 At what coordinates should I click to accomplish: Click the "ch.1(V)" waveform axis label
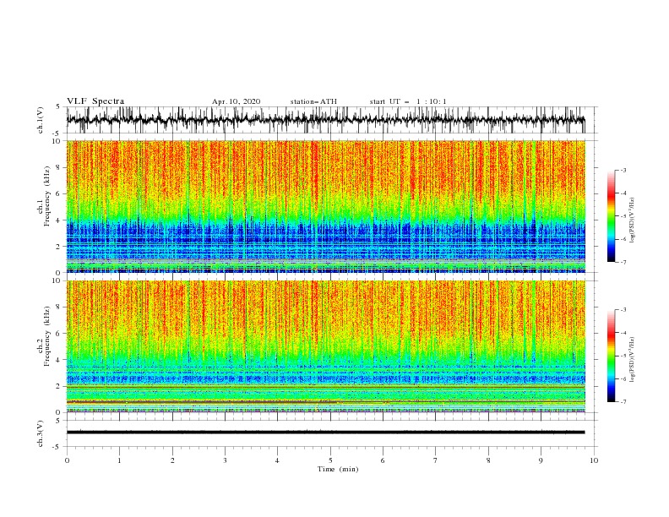pyautogui.click(x=41, y=120)
